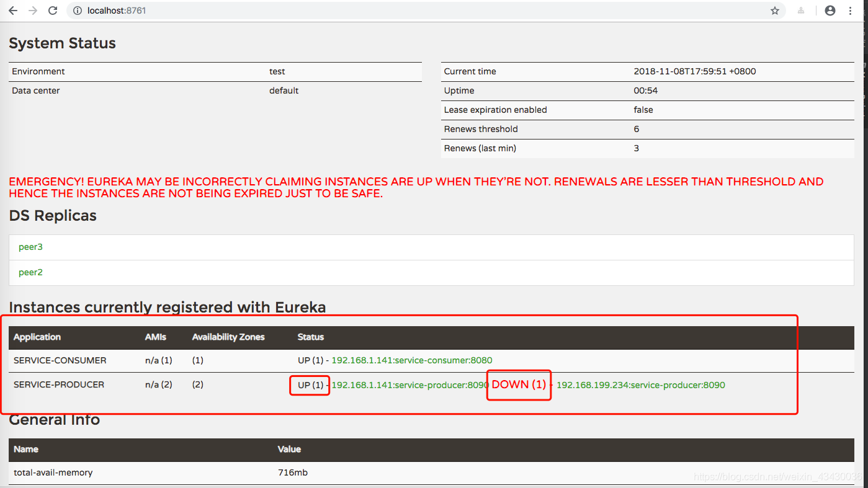Click the Application column header
868x488 pixels.
click(x=37, y=337)
